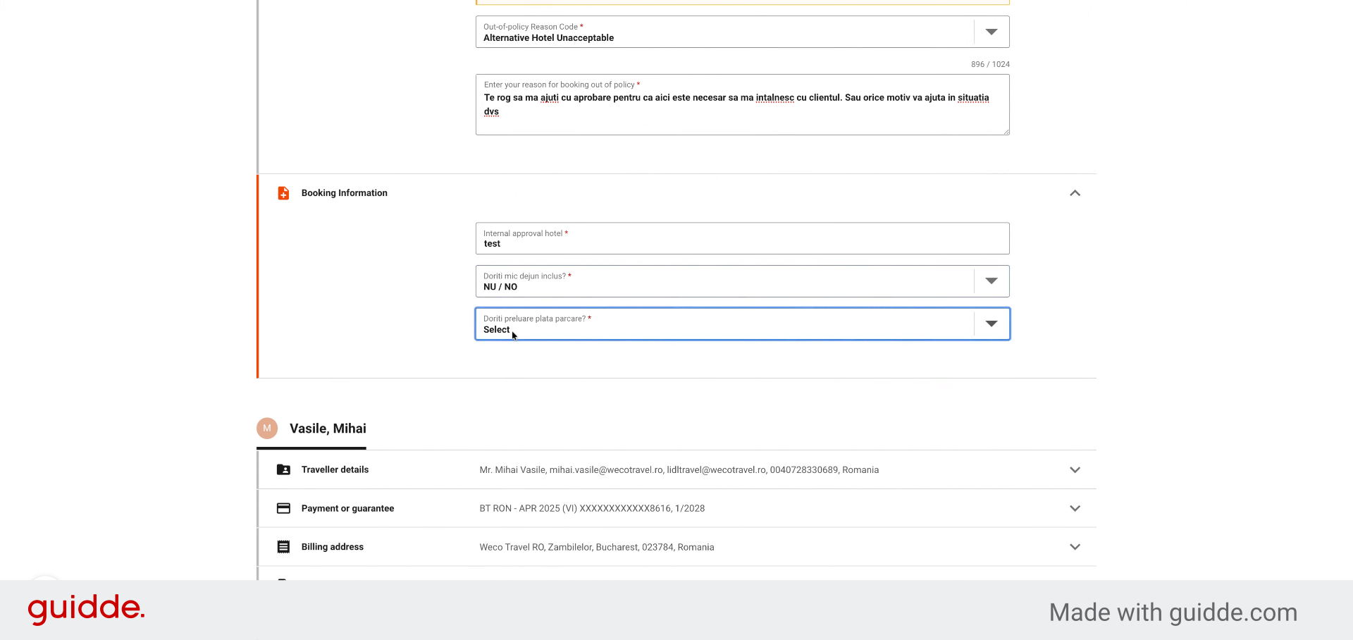The height and width of the screenshot is (640, 1353).
Task: Click the out of policy reason text area
Action: pyautogui.click(x=742, y=104)
